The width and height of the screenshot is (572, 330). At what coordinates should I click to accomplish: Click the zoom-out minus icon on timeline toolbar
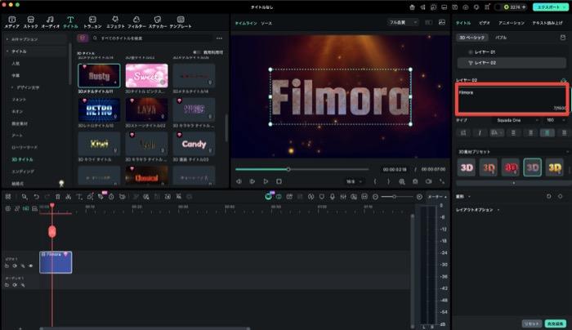pos(375,197)
